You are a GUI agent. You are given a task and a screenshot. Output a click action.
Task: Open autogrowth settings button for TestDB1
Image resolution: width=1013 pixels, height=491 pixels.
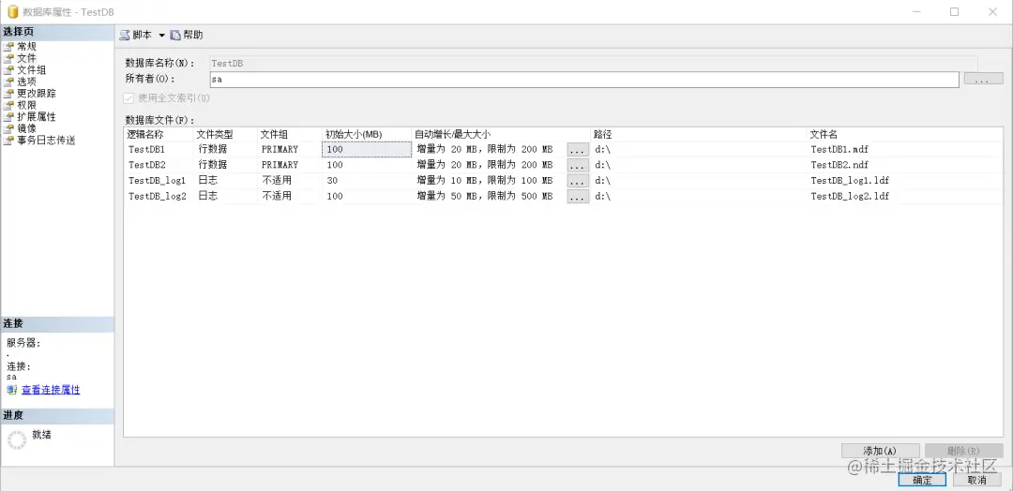click(578, 150)
